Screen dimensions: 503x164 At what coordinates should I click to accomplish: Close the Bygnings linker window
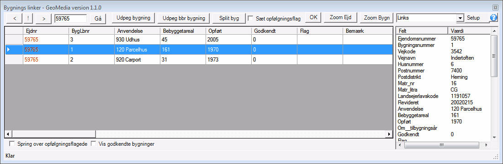pos(495,7)
